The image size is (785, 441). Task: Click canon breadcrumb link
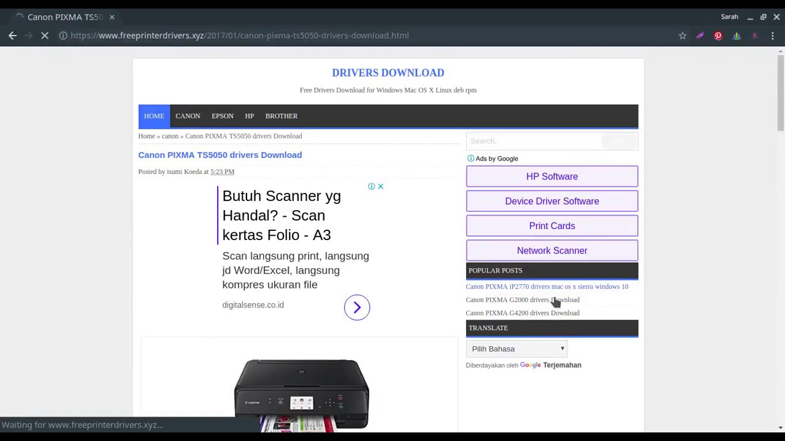pos(170,136)
